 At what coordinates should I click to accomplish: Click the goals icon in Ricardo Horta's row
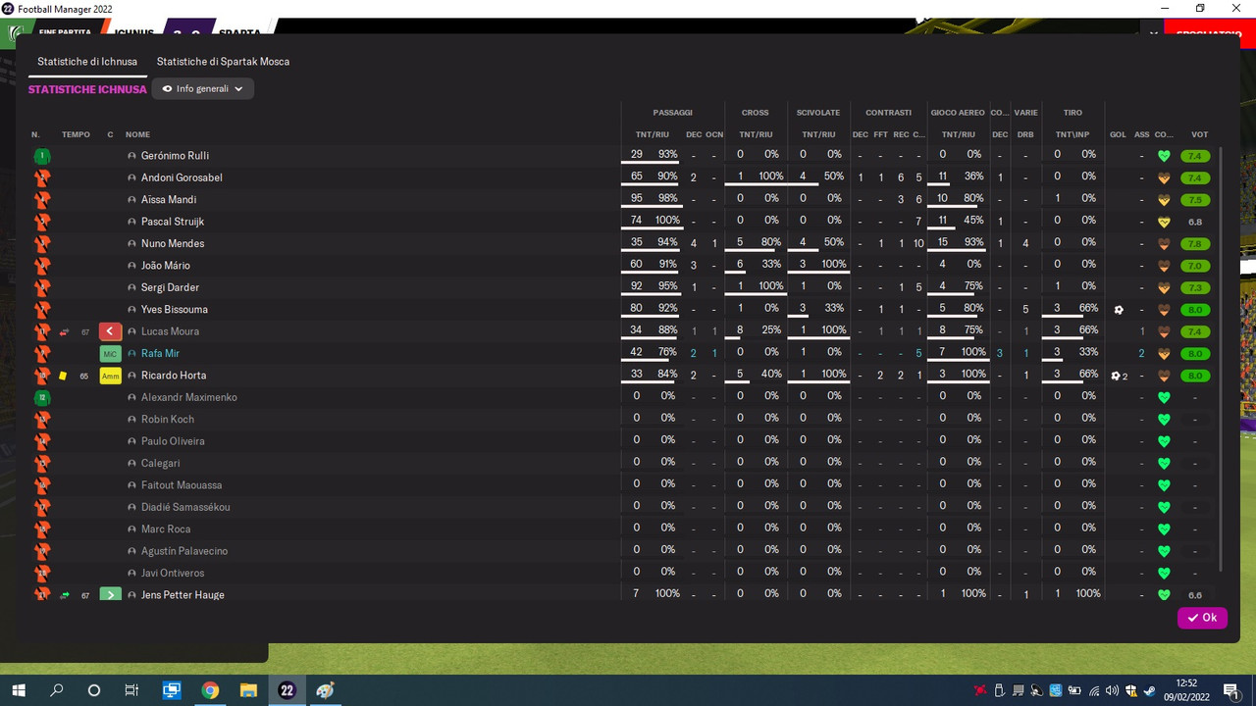click(1119, 376)
